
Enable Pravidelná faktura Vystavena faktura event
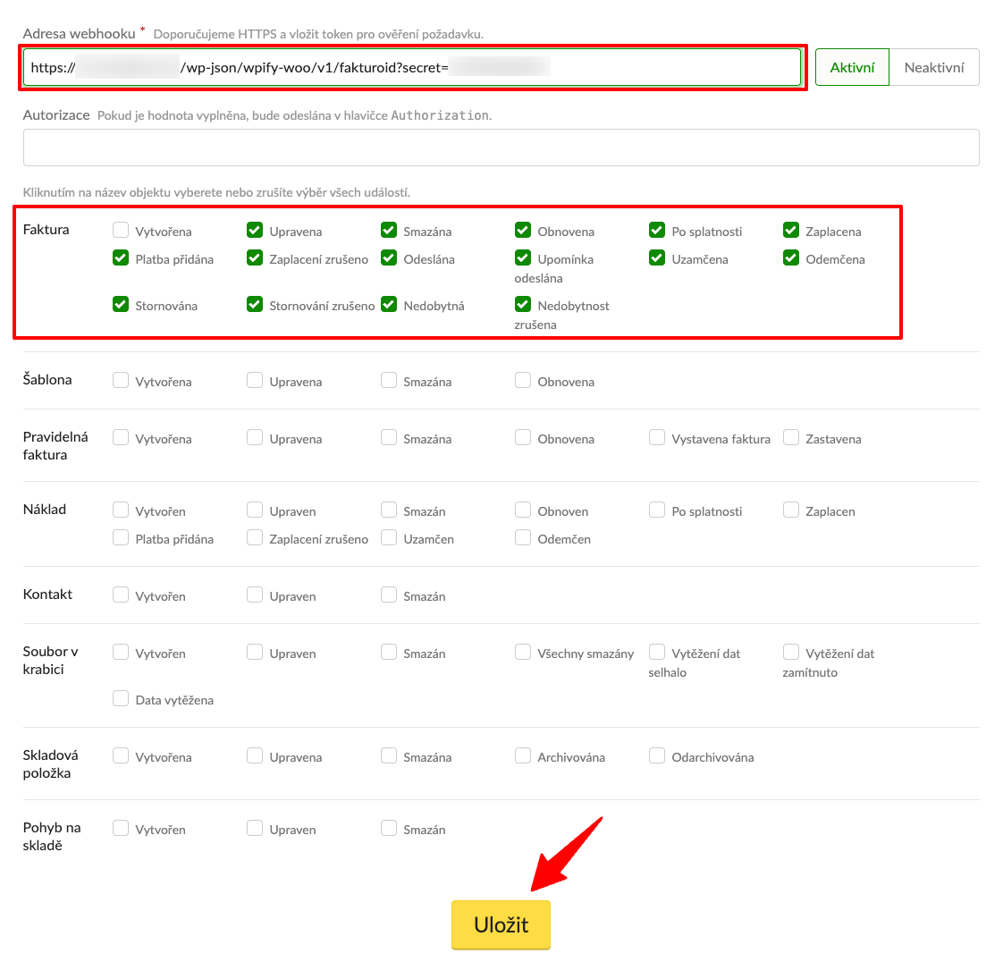[657, 438]
